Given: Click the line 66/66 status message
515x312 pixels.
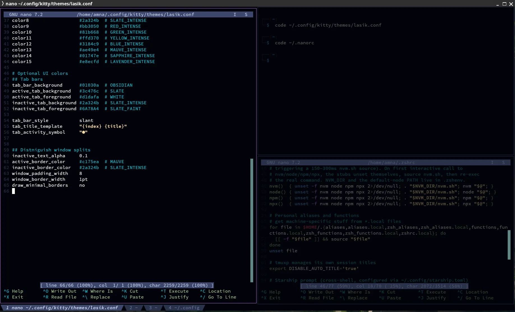Looking at the screenshot, I should (x=127, y=285).
